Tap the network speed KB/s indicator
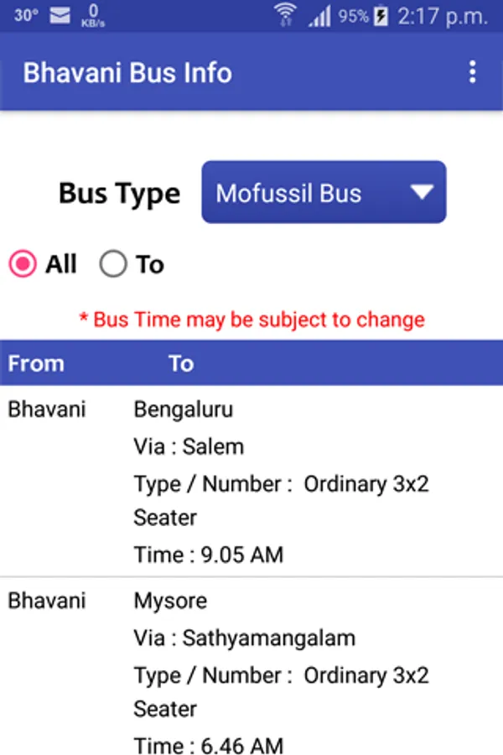Screen dimensions: 503x755 click(x=92, y=15)
